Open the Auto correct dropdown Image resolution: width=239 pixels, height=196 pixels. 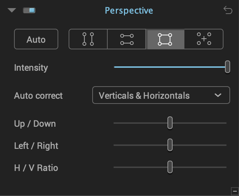pyautogui.click(x=161, y=95)
